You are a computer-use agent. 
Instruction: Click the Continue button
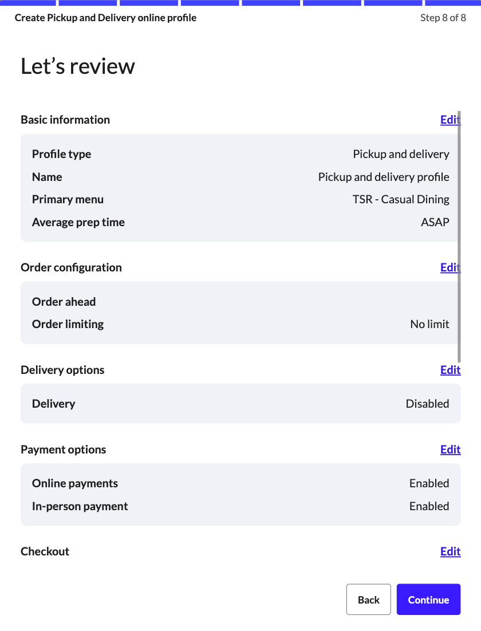[428, 599]
